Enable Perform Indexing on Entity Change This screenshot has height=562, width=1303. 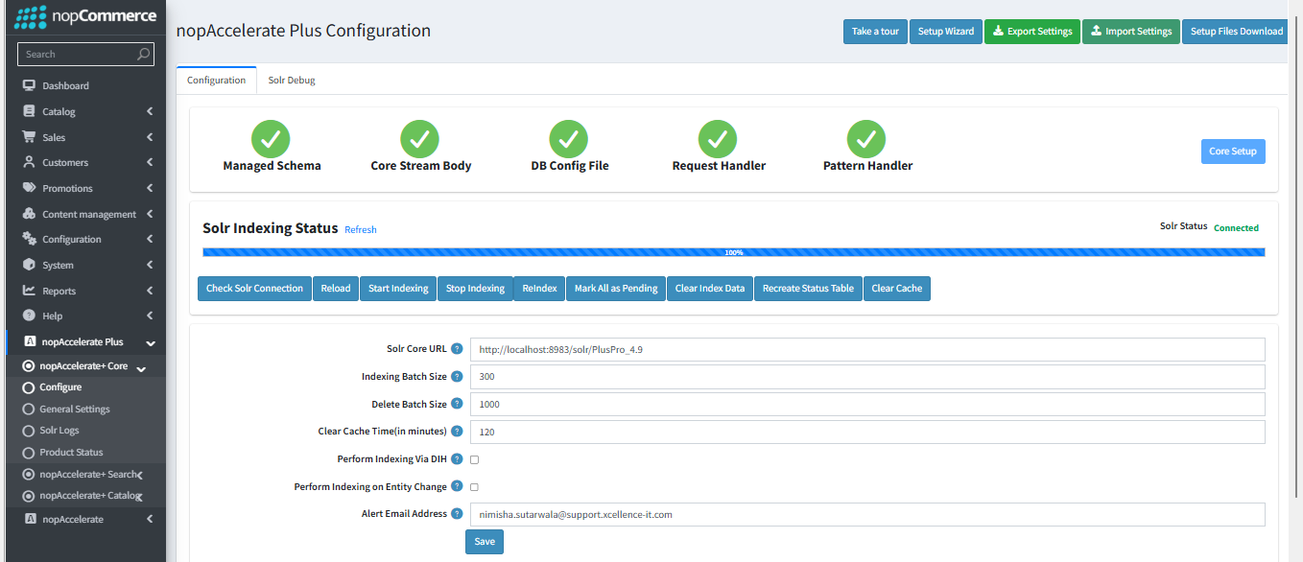pyautogui.click(x=474, y=486)
